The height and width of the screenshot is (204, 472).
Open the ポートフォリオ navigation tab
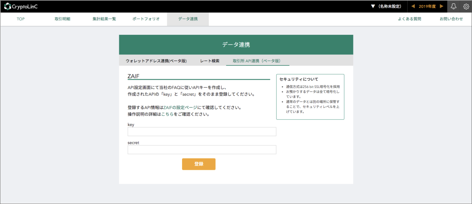point(146,19)
